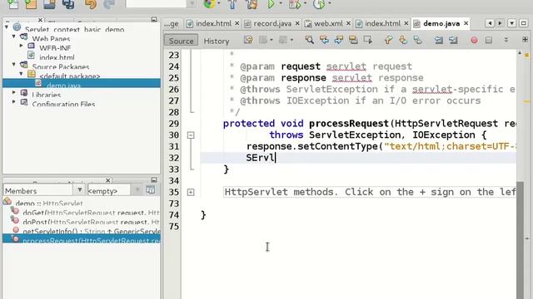
Task: Click the History view button
Action: click(217, 41)
